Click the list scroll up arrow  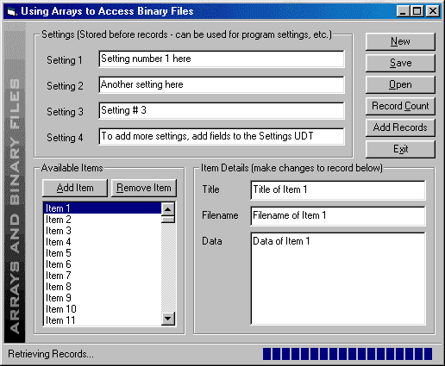168,209
